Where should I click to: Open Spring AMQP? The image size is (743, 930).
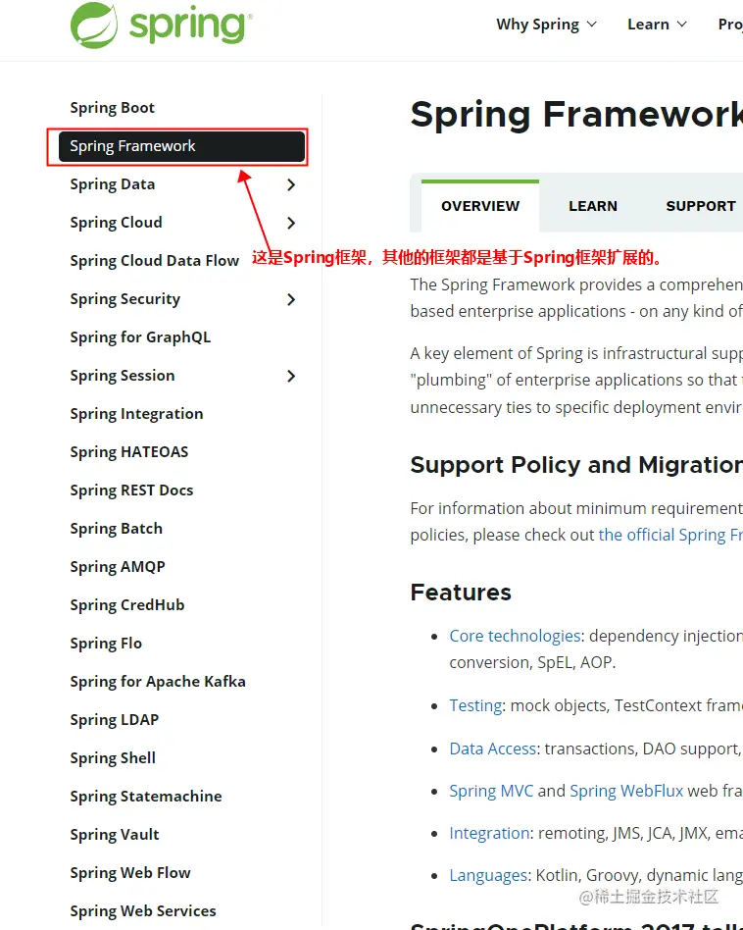(118, 567)
